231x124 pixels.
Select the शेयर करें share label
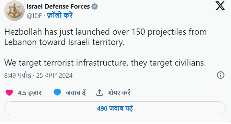click(x=119, y=93)
